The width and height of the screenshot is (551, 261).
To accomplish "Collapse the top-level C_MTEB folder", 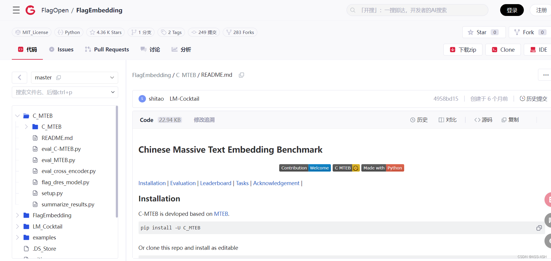I will (x=17, y=116).
